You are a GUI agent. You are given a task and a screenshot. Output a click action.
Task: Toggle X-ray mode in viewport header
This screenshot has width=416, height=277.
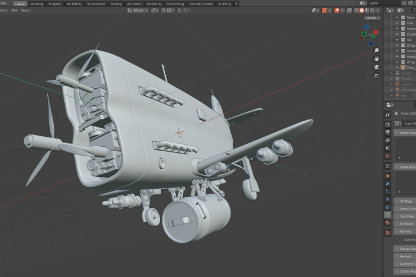[350, 10]
